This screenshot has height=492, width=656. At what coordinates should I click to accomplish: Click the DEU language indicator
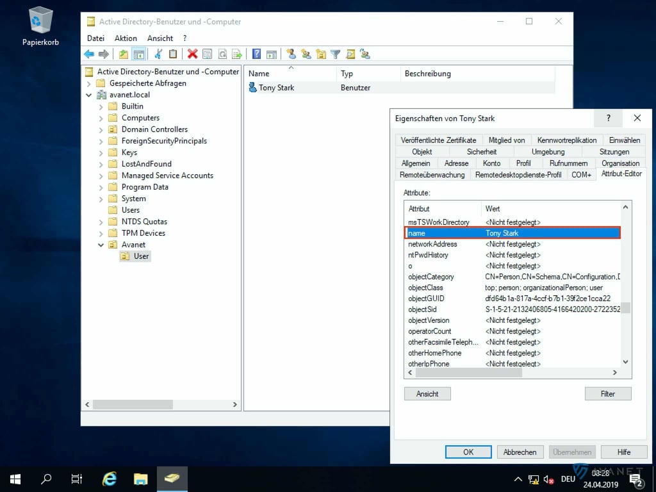click(568, 479)
